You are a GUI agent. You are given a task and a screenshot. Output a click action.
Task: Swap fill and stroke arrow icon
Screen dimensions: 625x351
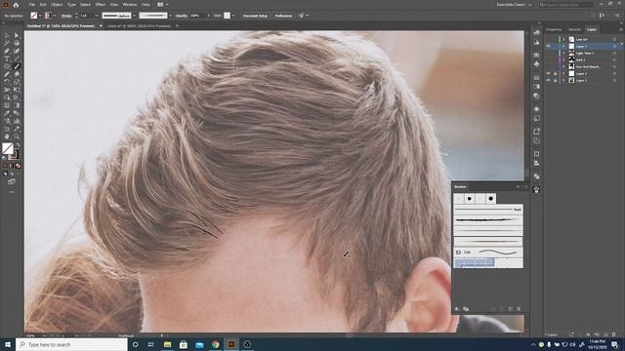[18, 145]
